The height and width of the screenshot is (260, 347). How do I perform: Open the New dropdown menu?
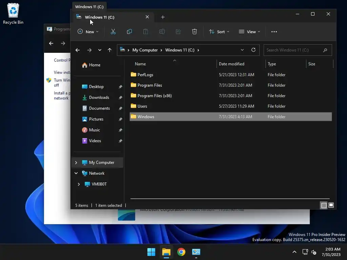coord(88,31)
